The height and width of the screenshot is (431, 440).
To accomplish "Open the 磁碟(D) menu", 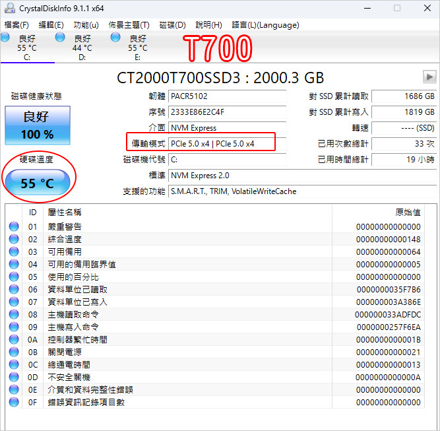I will 172,25.
